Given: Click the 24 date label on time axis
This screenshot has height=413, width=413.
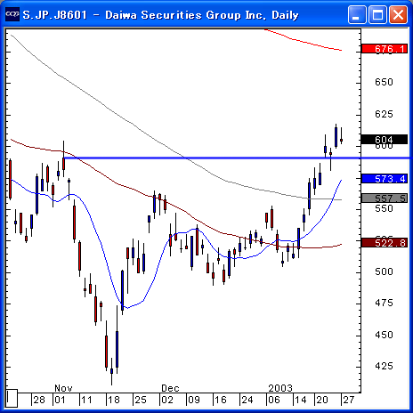Looking at the screenshot, I should tap(247, 400).
